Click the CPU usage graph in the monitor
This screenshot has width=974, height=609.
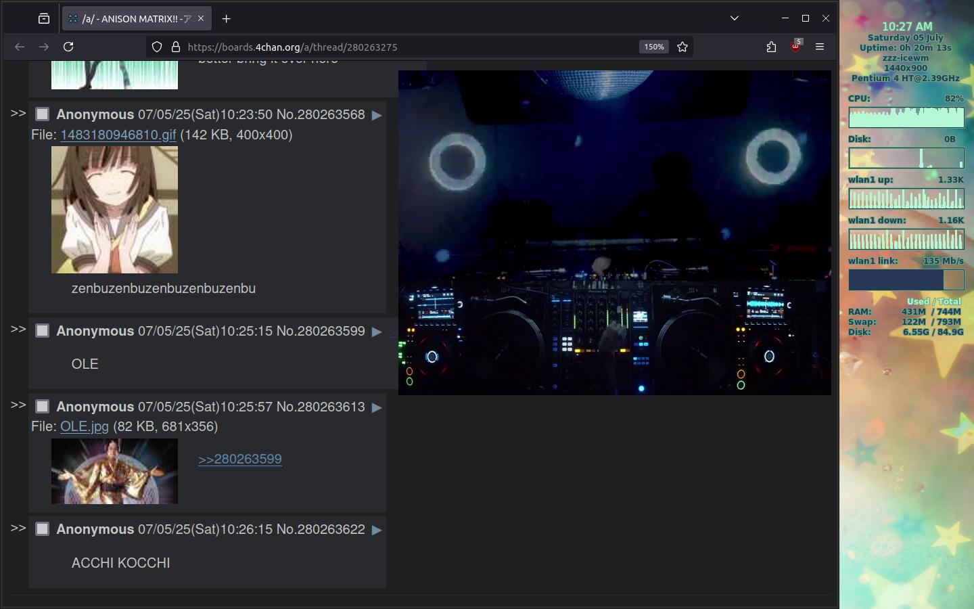pos(906,117)
